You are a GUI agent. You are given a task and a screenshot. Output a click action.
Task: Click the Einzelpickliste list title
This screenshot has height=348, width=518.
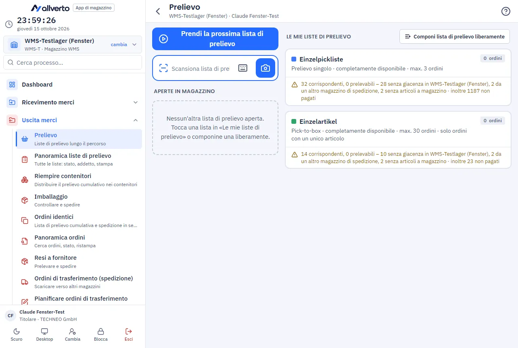pyautogui.click(x=321, y=59)
